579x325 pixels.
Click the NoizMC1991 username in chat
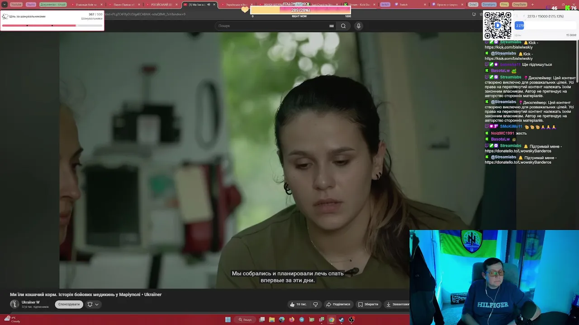(503, 134)
